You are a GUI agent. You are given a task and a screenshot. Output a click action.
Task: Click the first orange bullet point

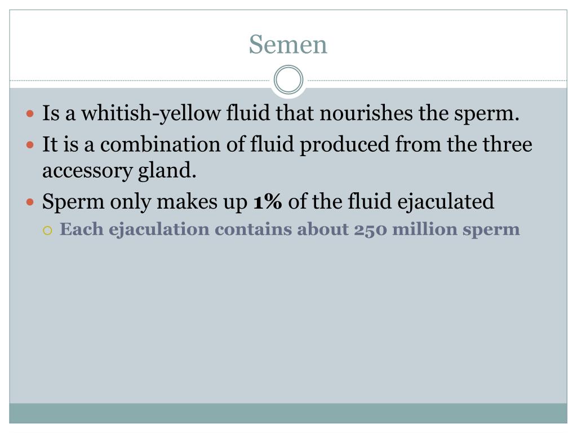coord(30,113)
